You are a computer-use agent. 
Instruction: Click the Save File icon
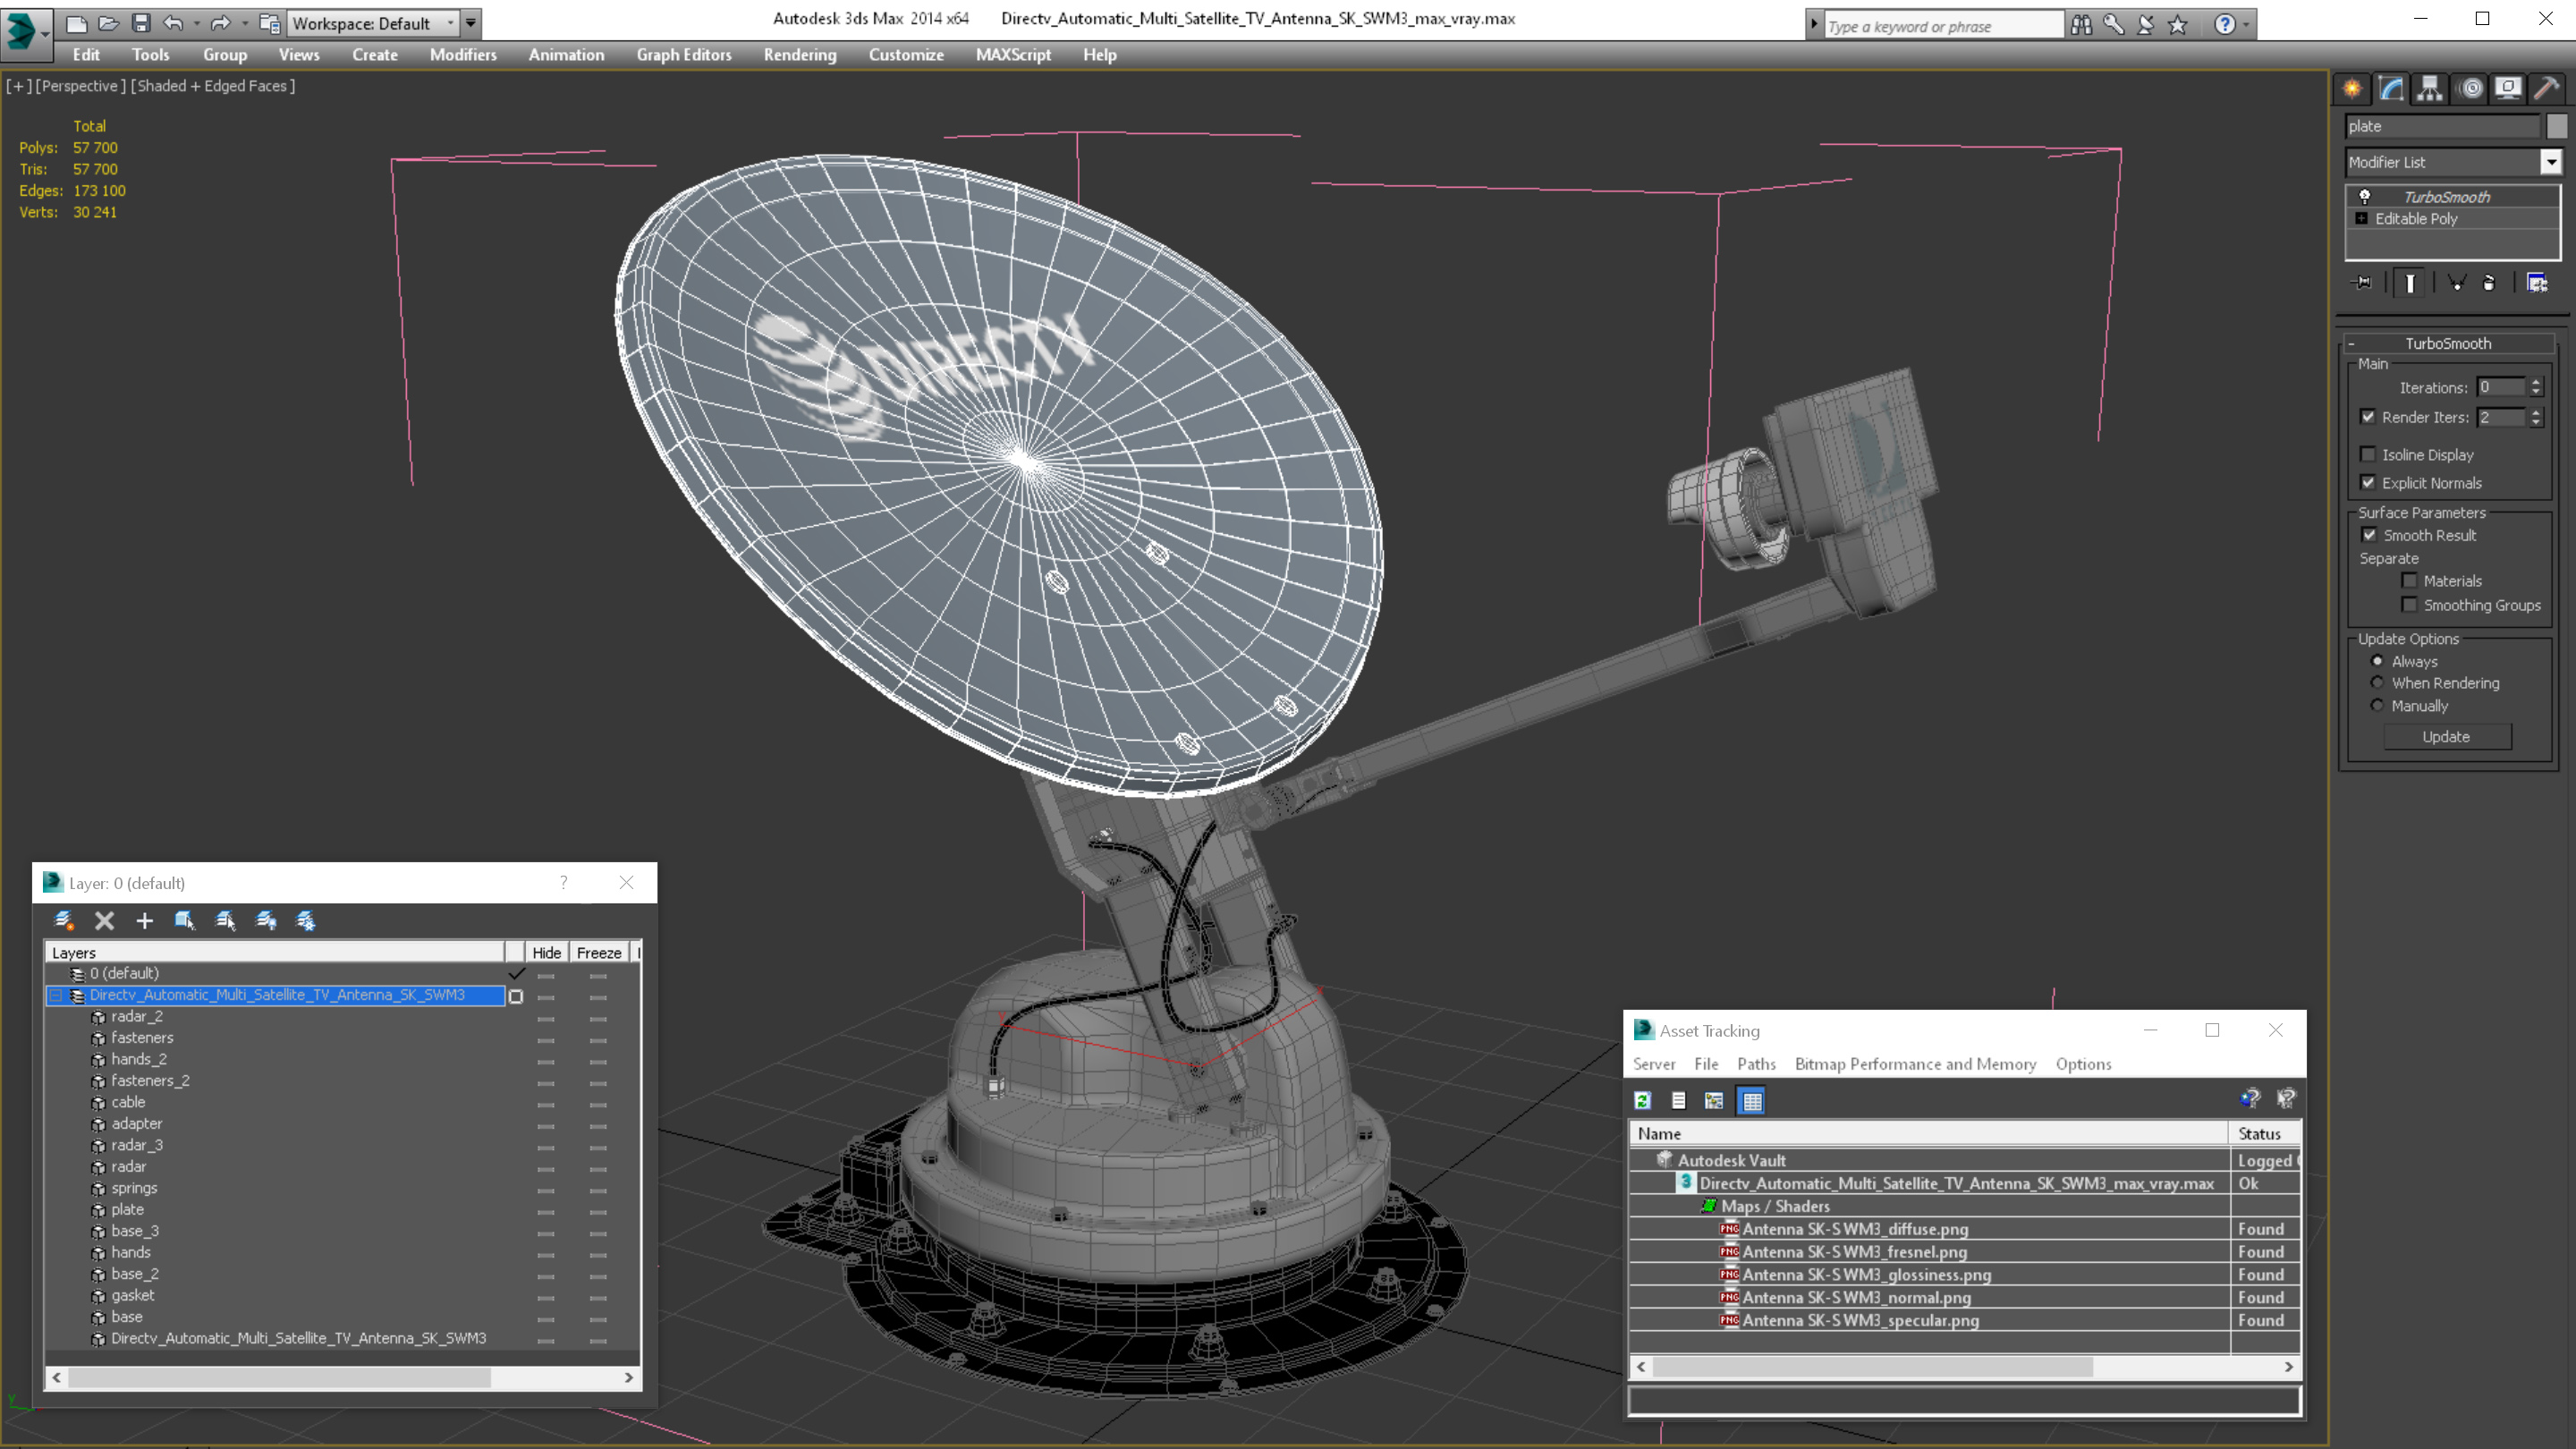click(141, 23)
